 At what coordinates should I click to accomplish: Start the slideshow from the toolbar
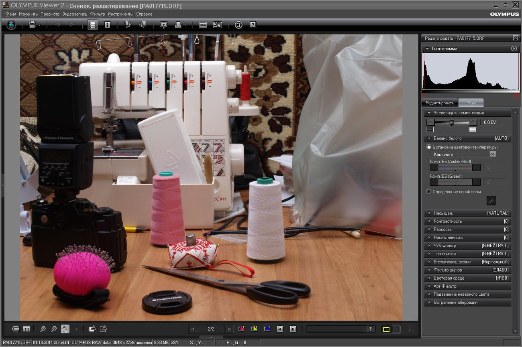163,25
